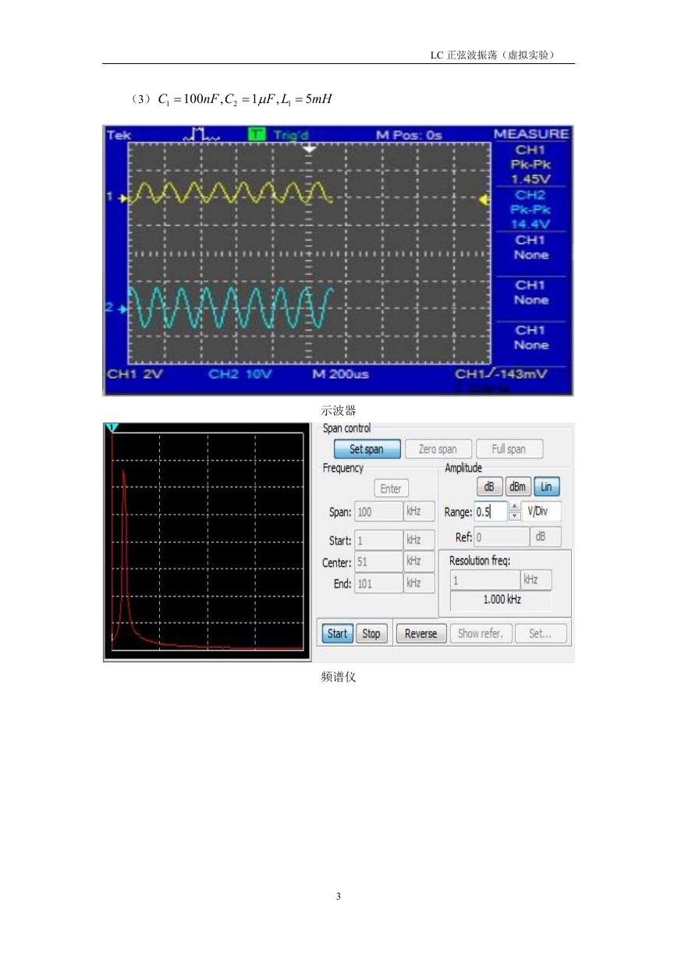Viewport: 678px width, 959px height.
Task: Stop the spectrum analyzer sweep
Action: pyautogui.click(x=371, y=633)
